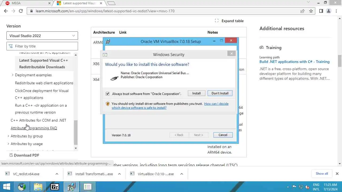
Task: Open the Chrome three-dot menu
Action: (x=336, y=11)
